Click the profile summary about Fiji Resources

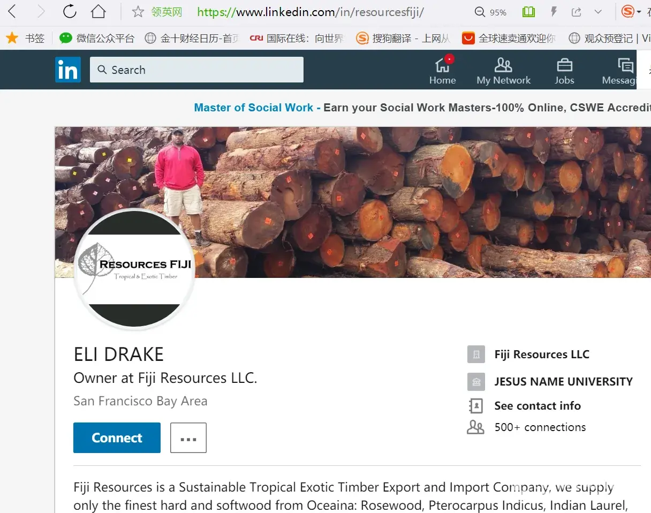[351, 496]
